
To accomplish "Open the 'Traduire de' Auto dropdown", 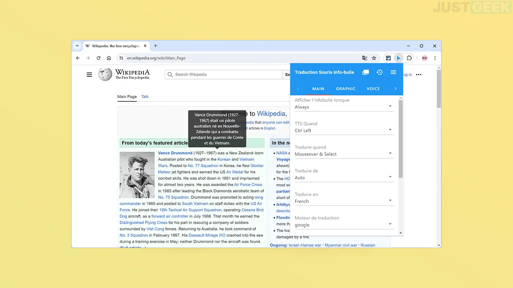I will pos(344,178).
